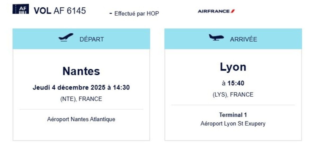This screenshot has width=318, height=156.
Task: Click the departing airplane icon
Action: pos(66,38)
